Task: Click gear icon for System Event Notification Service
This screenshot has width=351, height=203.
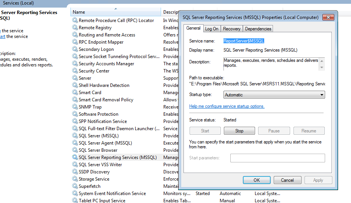Action: 75,194
